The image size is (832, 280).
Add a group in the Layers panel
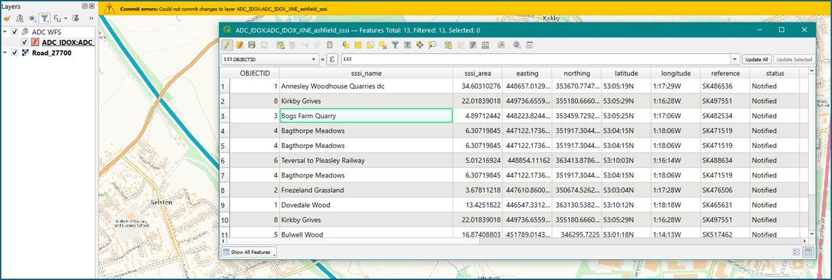click(19, 18)
